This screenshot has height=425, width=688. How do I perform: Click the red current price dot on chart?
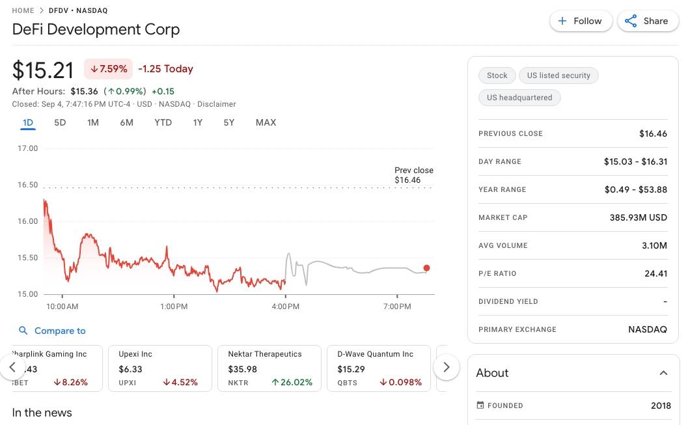coord(426,268)
